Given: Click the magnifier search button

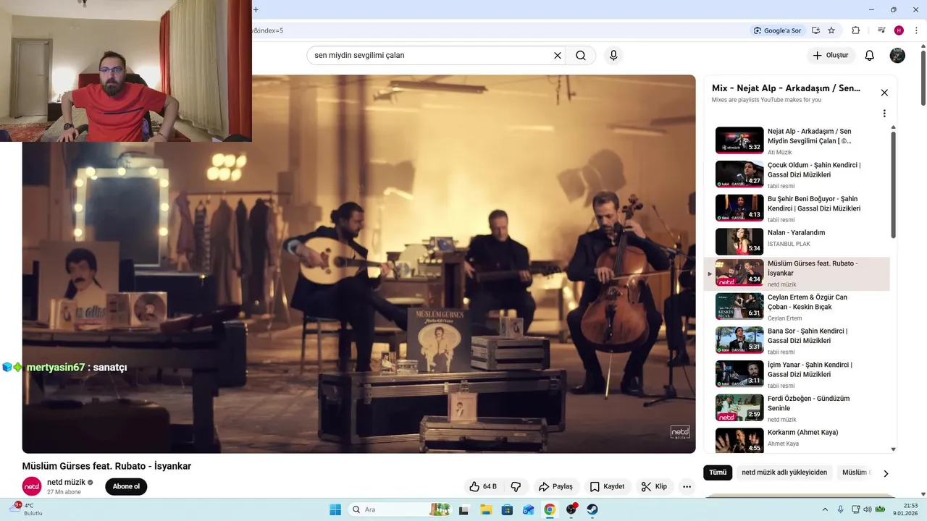Looking at the screenshot, I should pos(581,55).
